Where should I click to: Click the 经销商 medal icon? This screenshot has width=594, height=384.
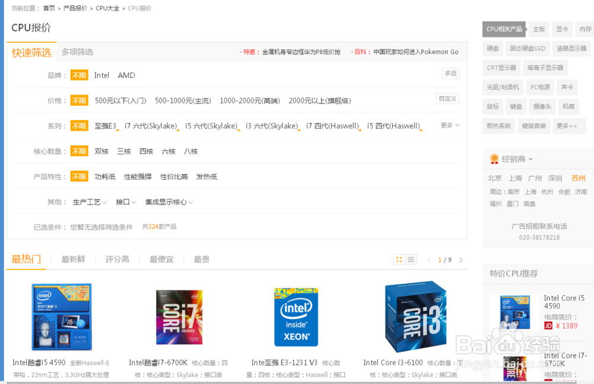click(494, 159)
